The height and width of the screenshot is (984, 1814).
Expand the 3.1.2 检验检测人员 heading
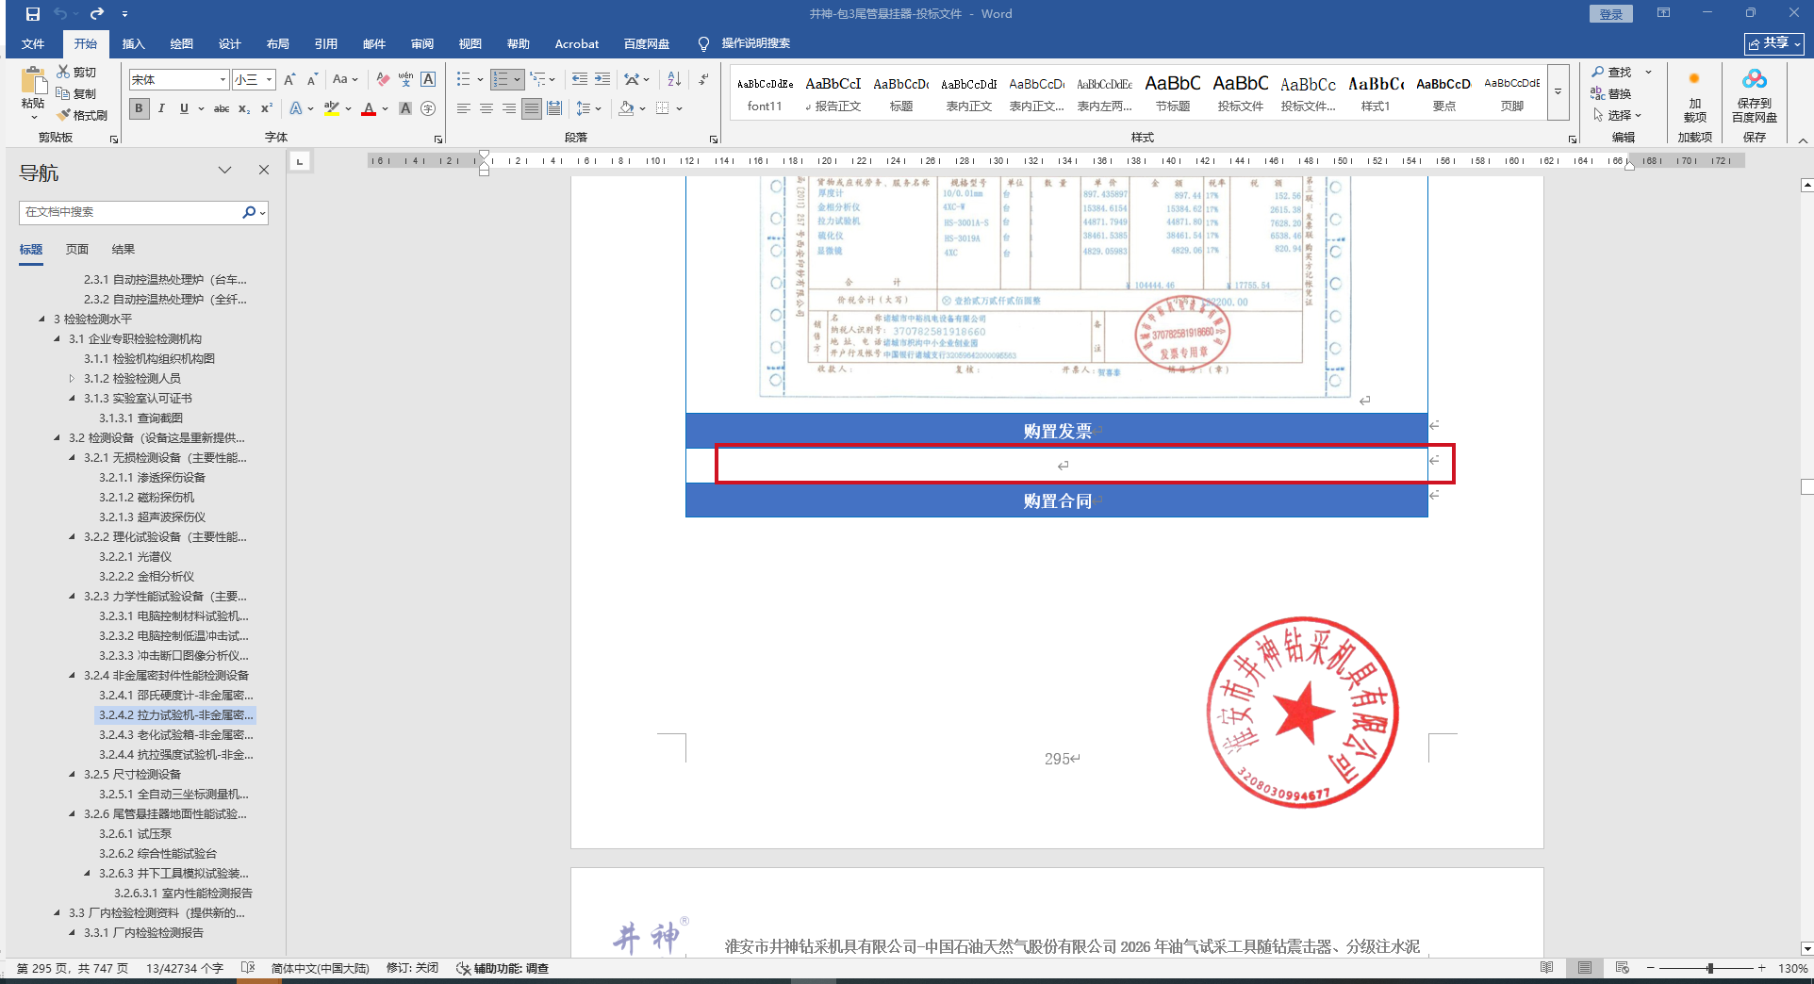pyautogui.click(x=72, y=378)
